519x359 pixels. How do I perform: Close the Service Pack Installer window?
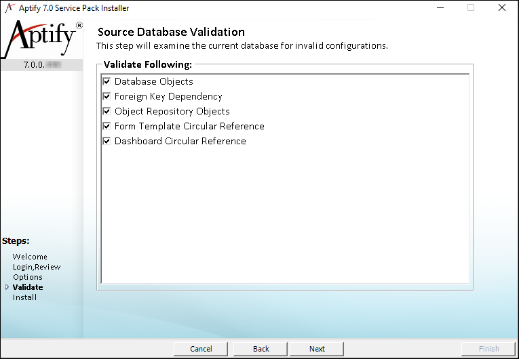[502, 7]
